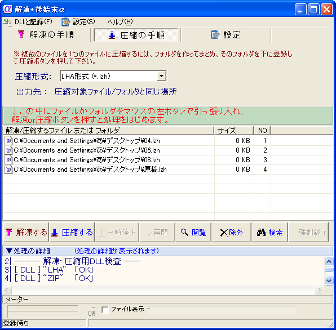Enable the ファイル表示 checkbox
Image resolution: width=336 pixels, height=330 pixels.
click(105, 310)
